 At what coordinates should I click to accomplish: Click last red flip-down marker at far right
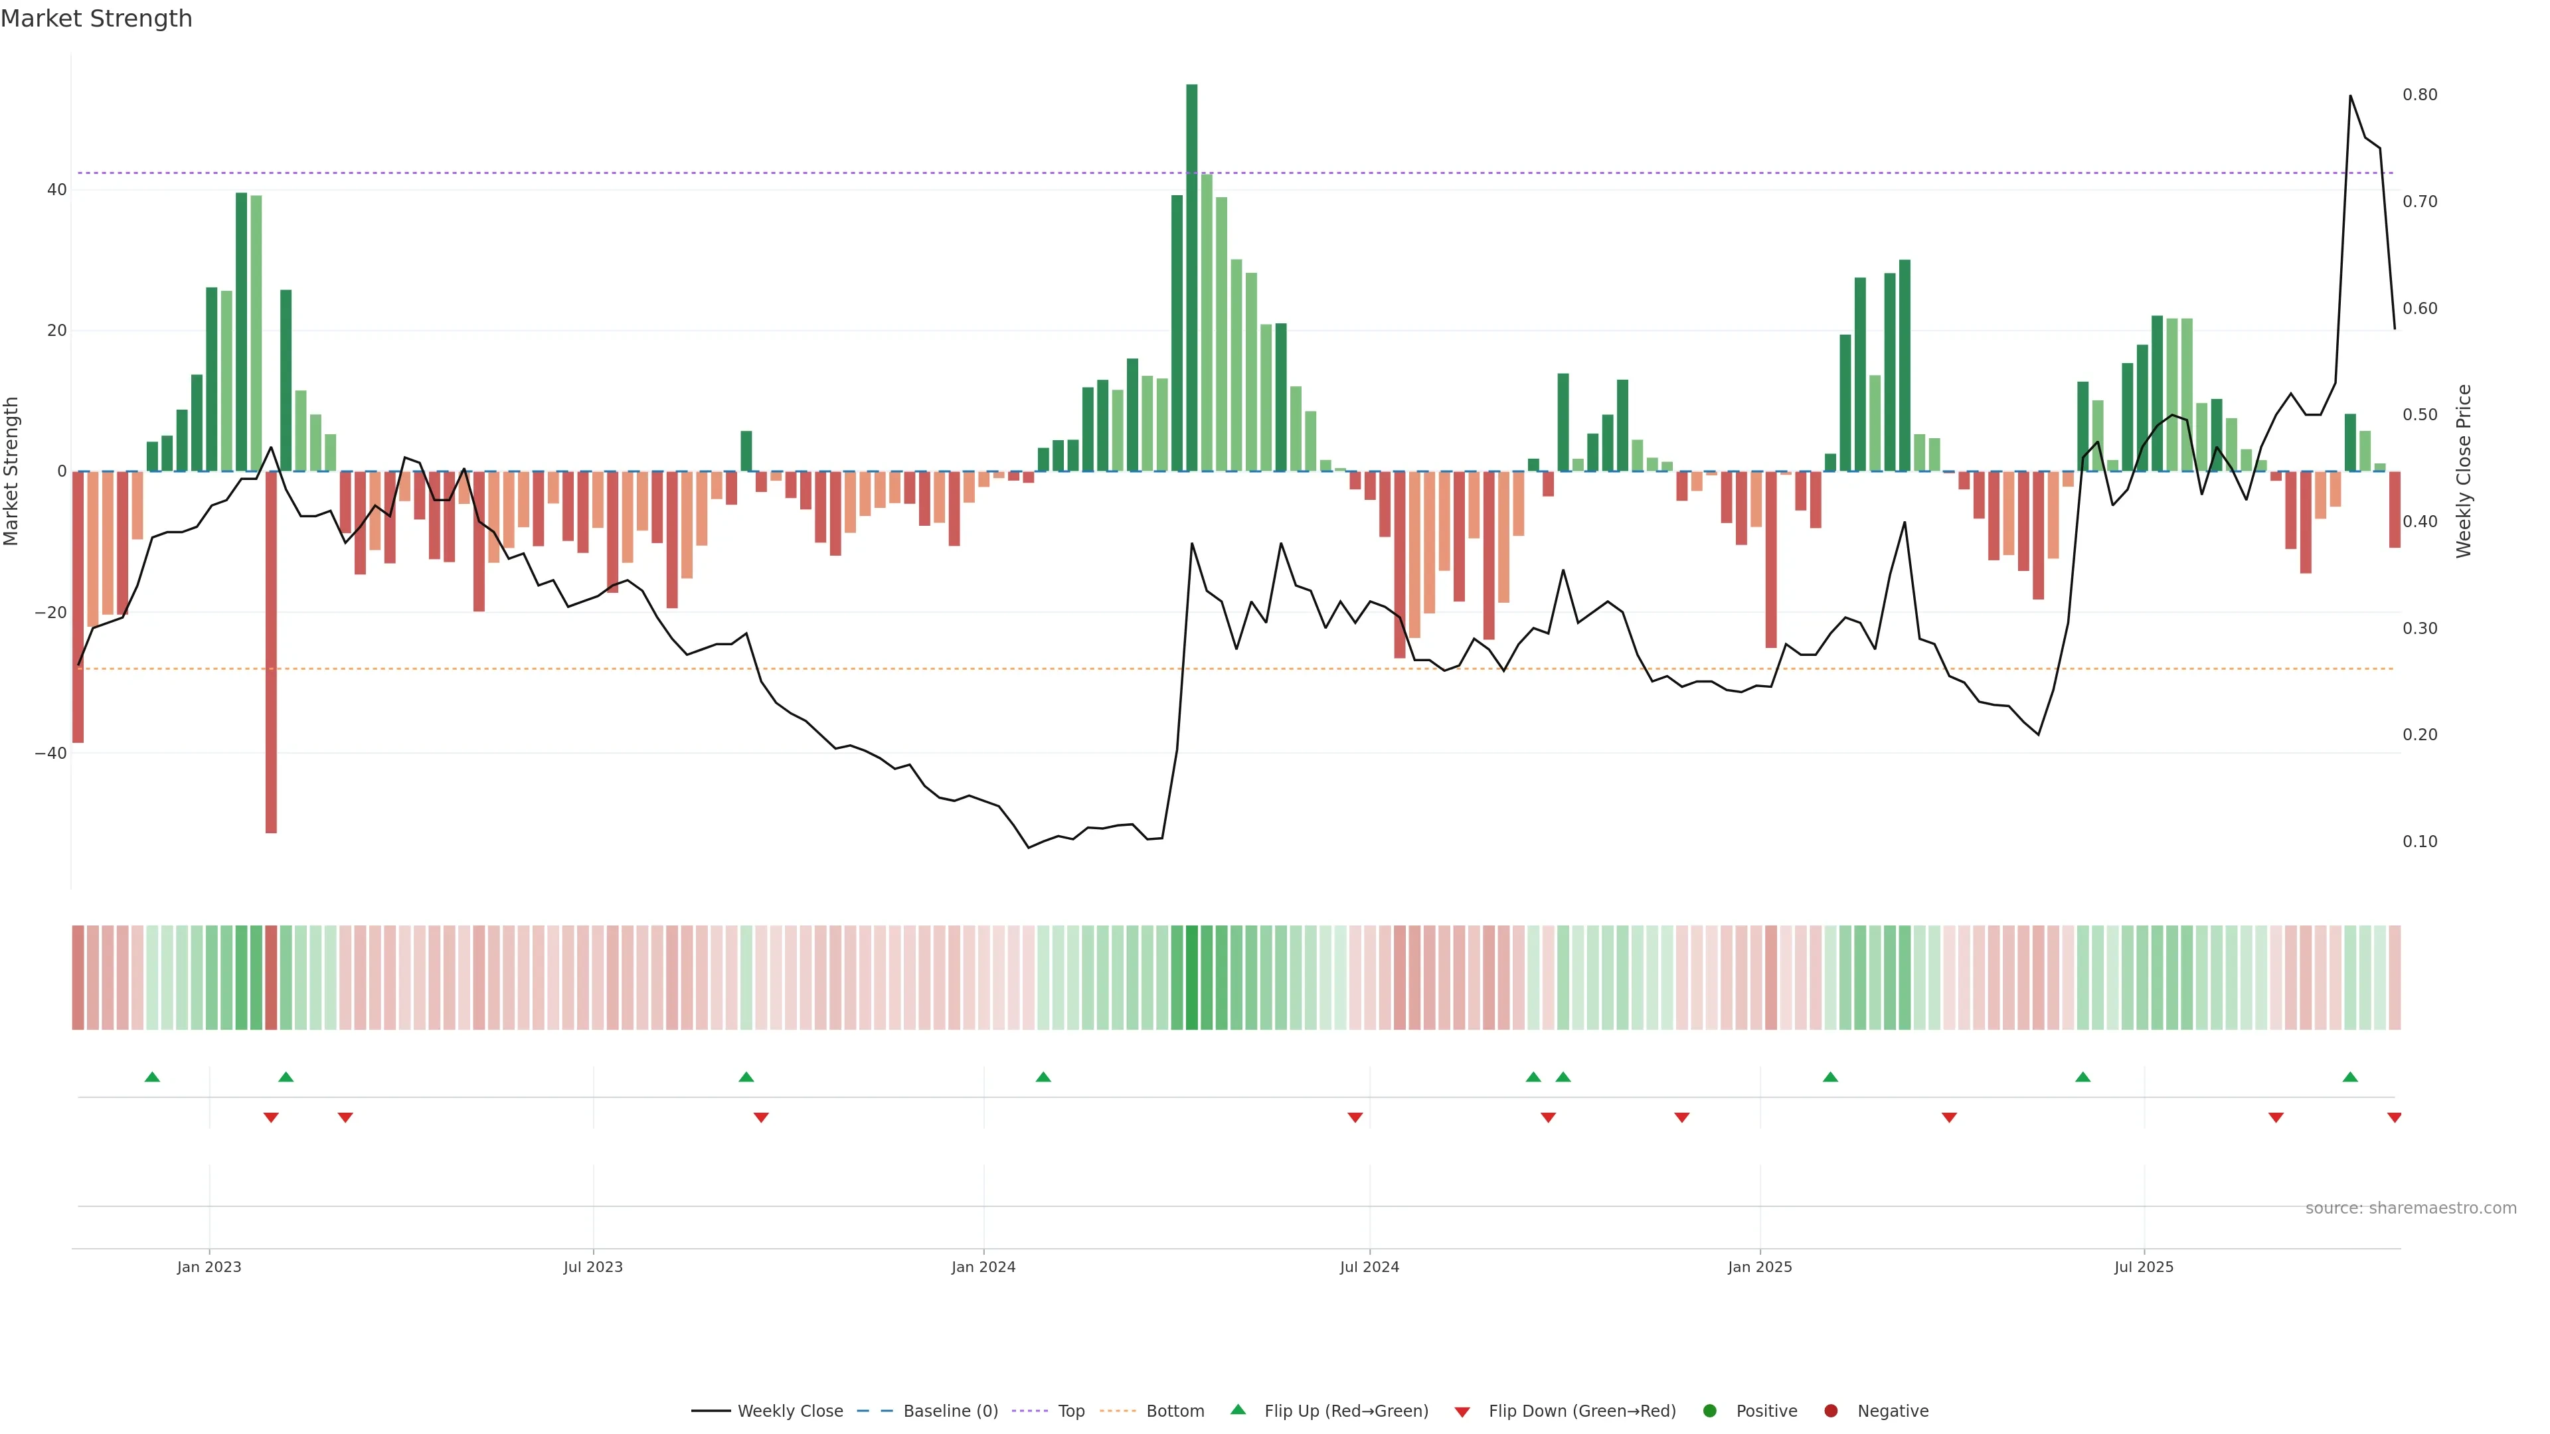pos(2393,1117)
